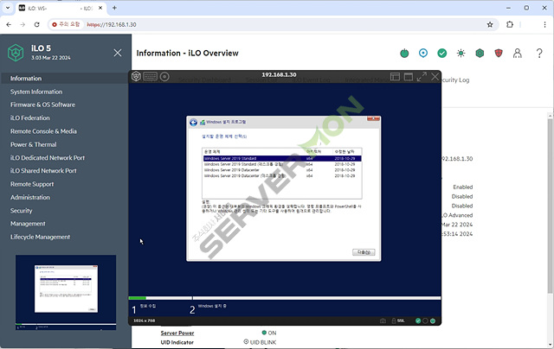Click the green checkmark console status icon
The width and height of the screenshot is (554, 349).
(418, 320)
